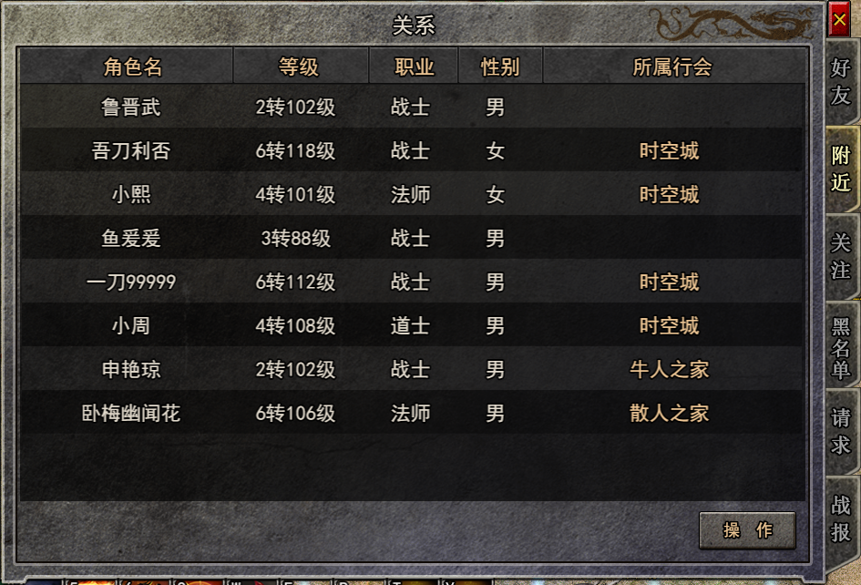Click the 操作 button
The height and width of the screenshot is (585, 861).
pos(747,530)
